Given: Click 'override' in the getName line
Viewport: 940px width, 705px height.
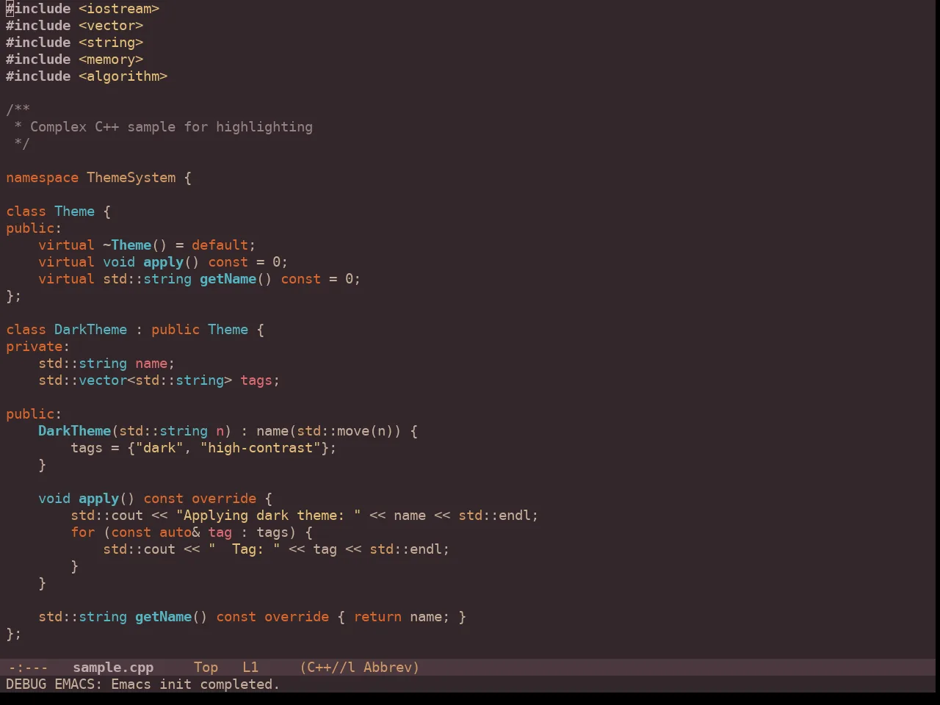Looking at the screenshot, I should click(297, 617).
